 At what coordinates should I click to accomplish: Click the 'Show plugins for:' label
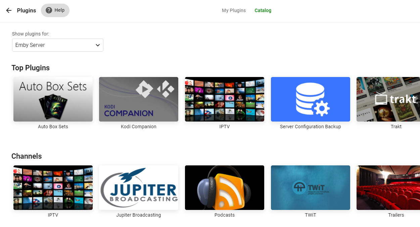31,34
